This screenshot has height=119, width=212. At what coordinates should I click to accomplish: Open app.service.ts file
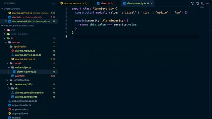click(x=29, y=113)
